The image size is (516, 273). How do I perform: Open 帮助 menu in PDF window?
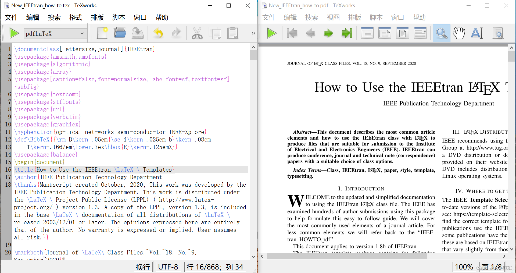pyautogui.click(x=419, y=17)
